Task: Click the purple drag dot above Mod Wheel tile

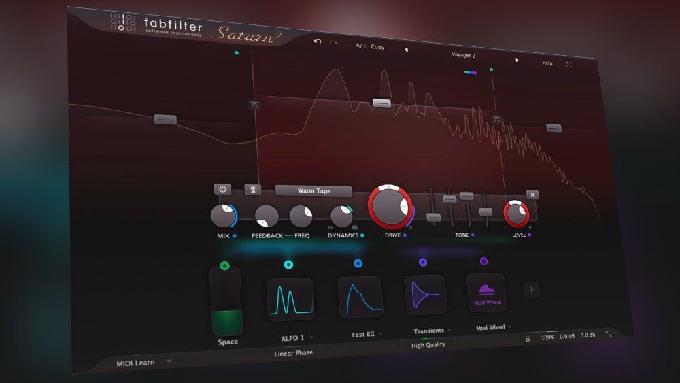Action: click(483, 261)
